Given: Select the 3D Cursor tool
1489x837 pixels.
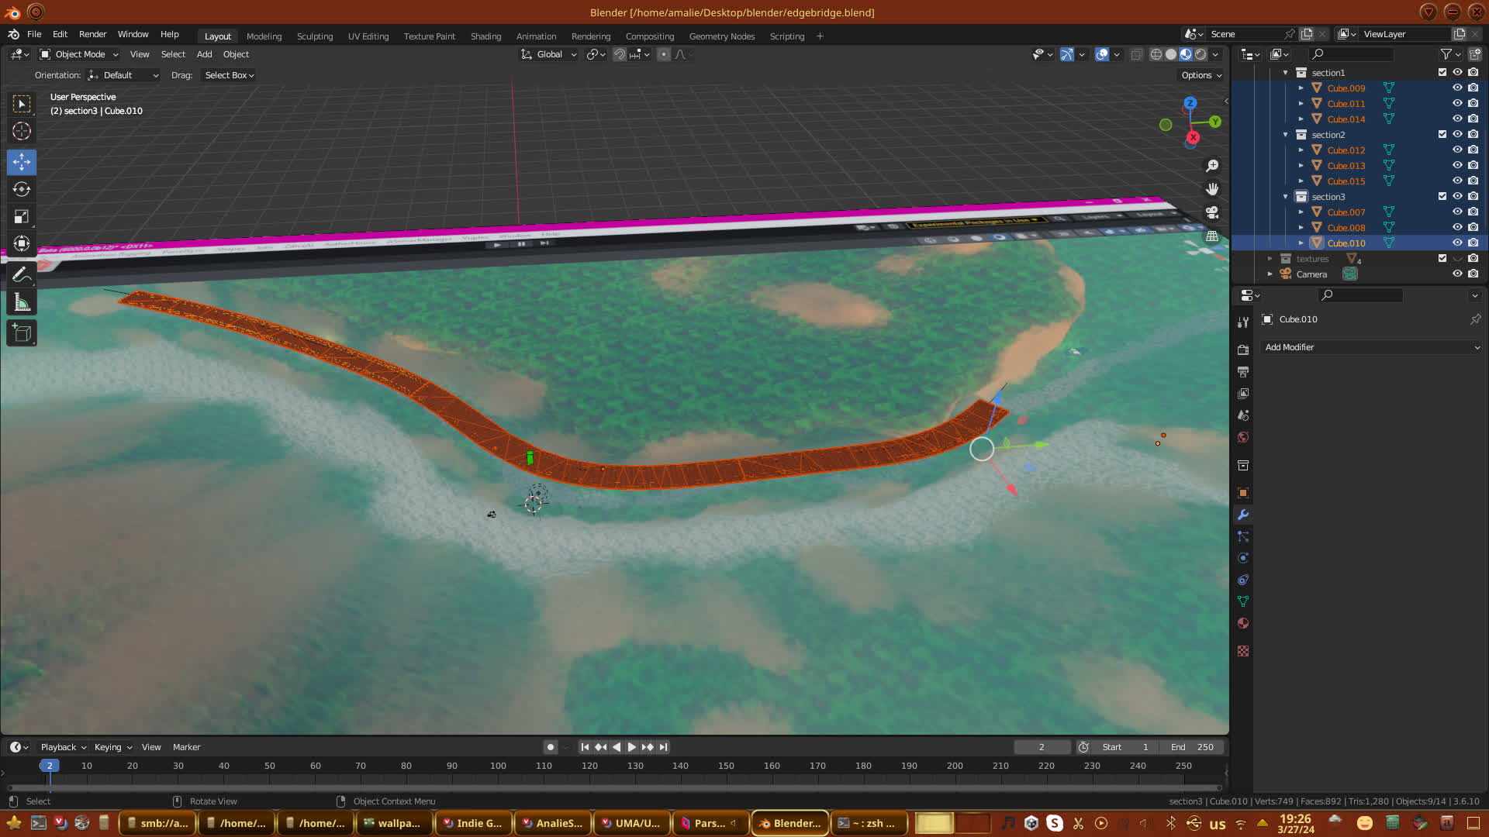Looking at the screenshot, I should (x=22, y=131).
